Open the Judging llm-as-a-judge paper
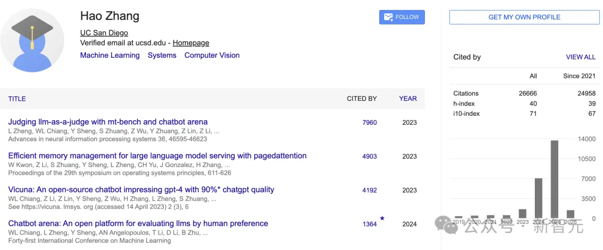 click(x=108, y=122)
